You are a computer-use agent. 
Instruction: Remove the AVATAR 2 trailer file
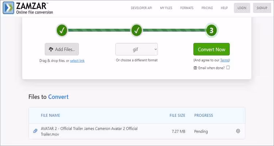tap(238, 131)
